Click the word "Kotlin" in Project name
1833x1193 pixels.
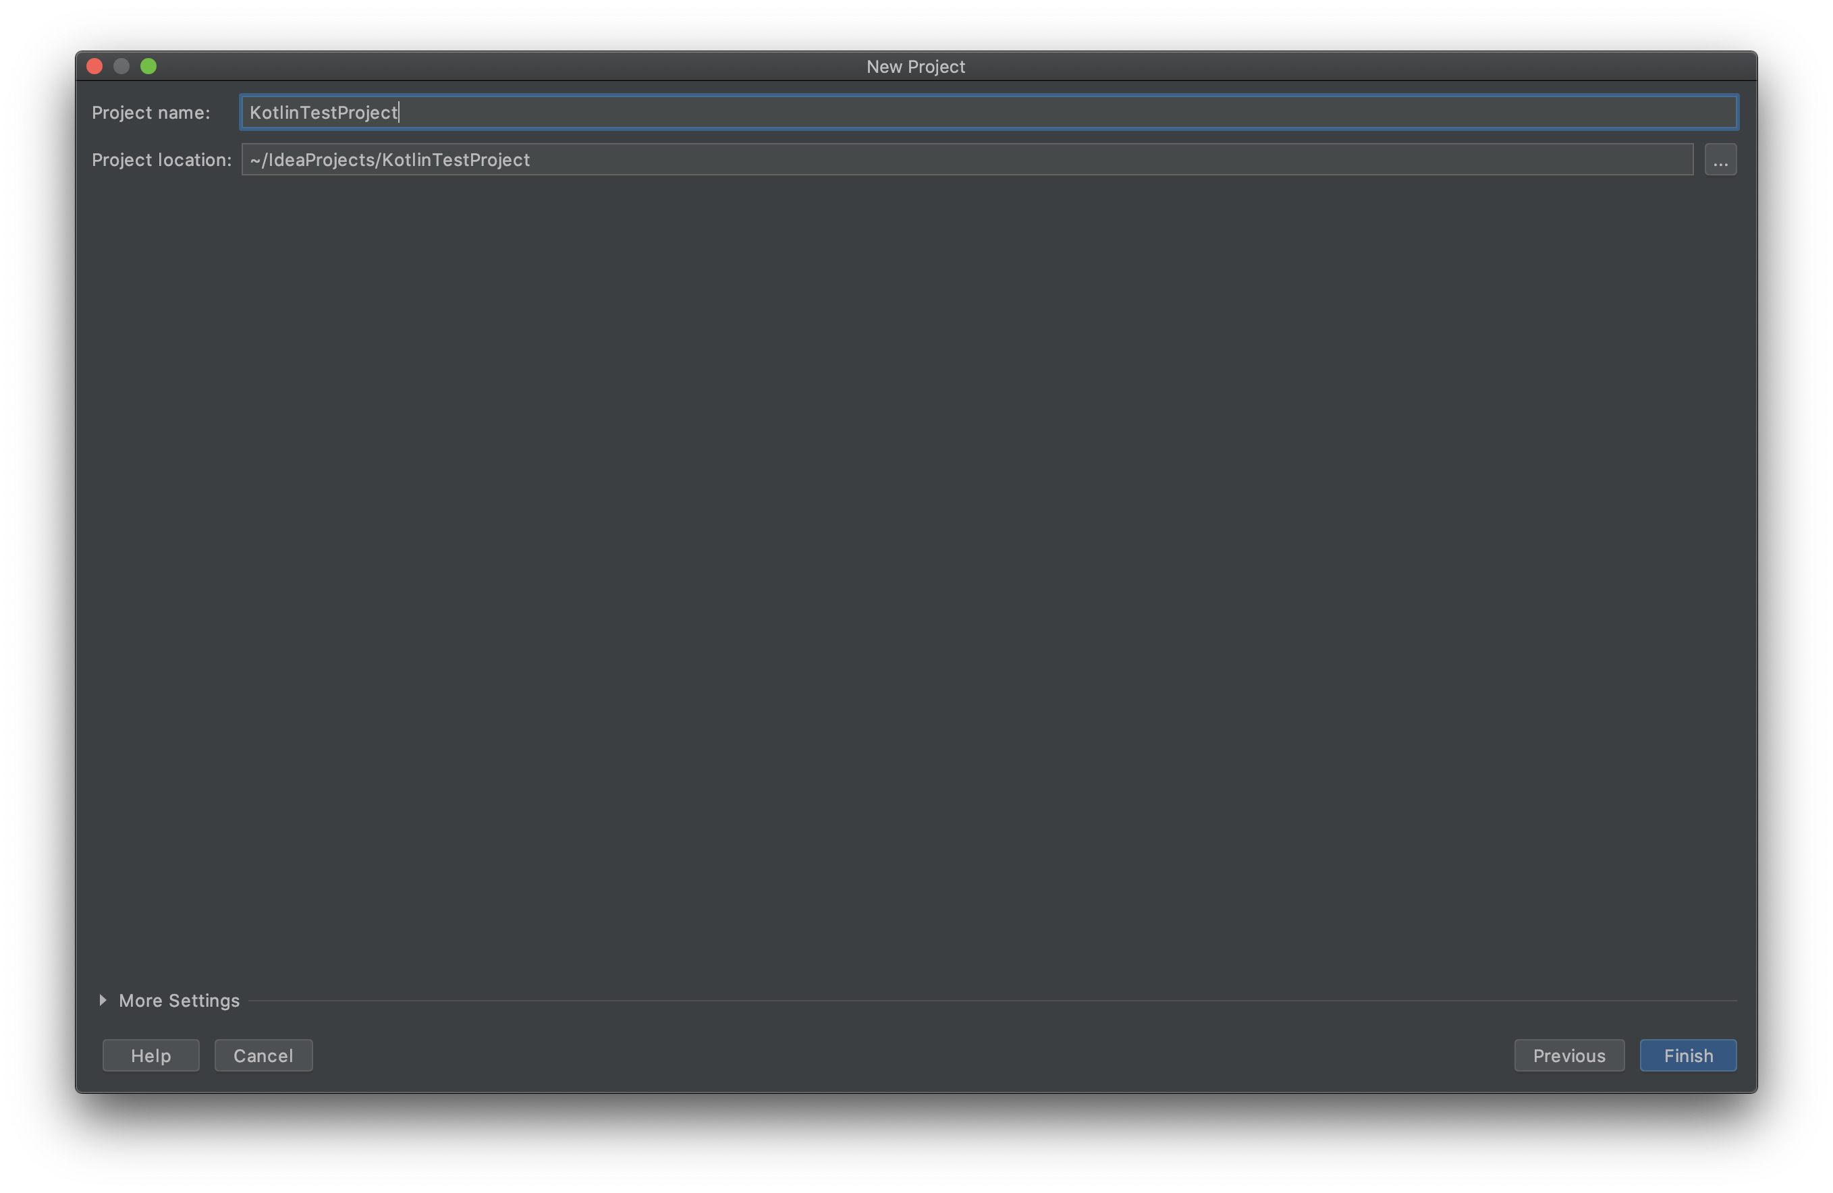[273, 113]
